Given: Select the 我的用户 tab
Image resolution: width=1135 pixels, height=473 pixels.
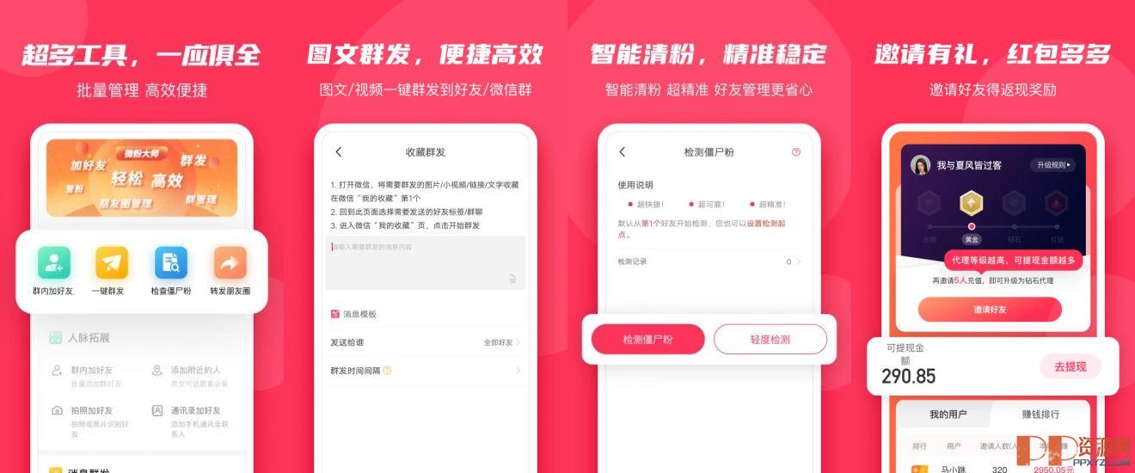Looking at the screenshot, I should tap(948, 415).
